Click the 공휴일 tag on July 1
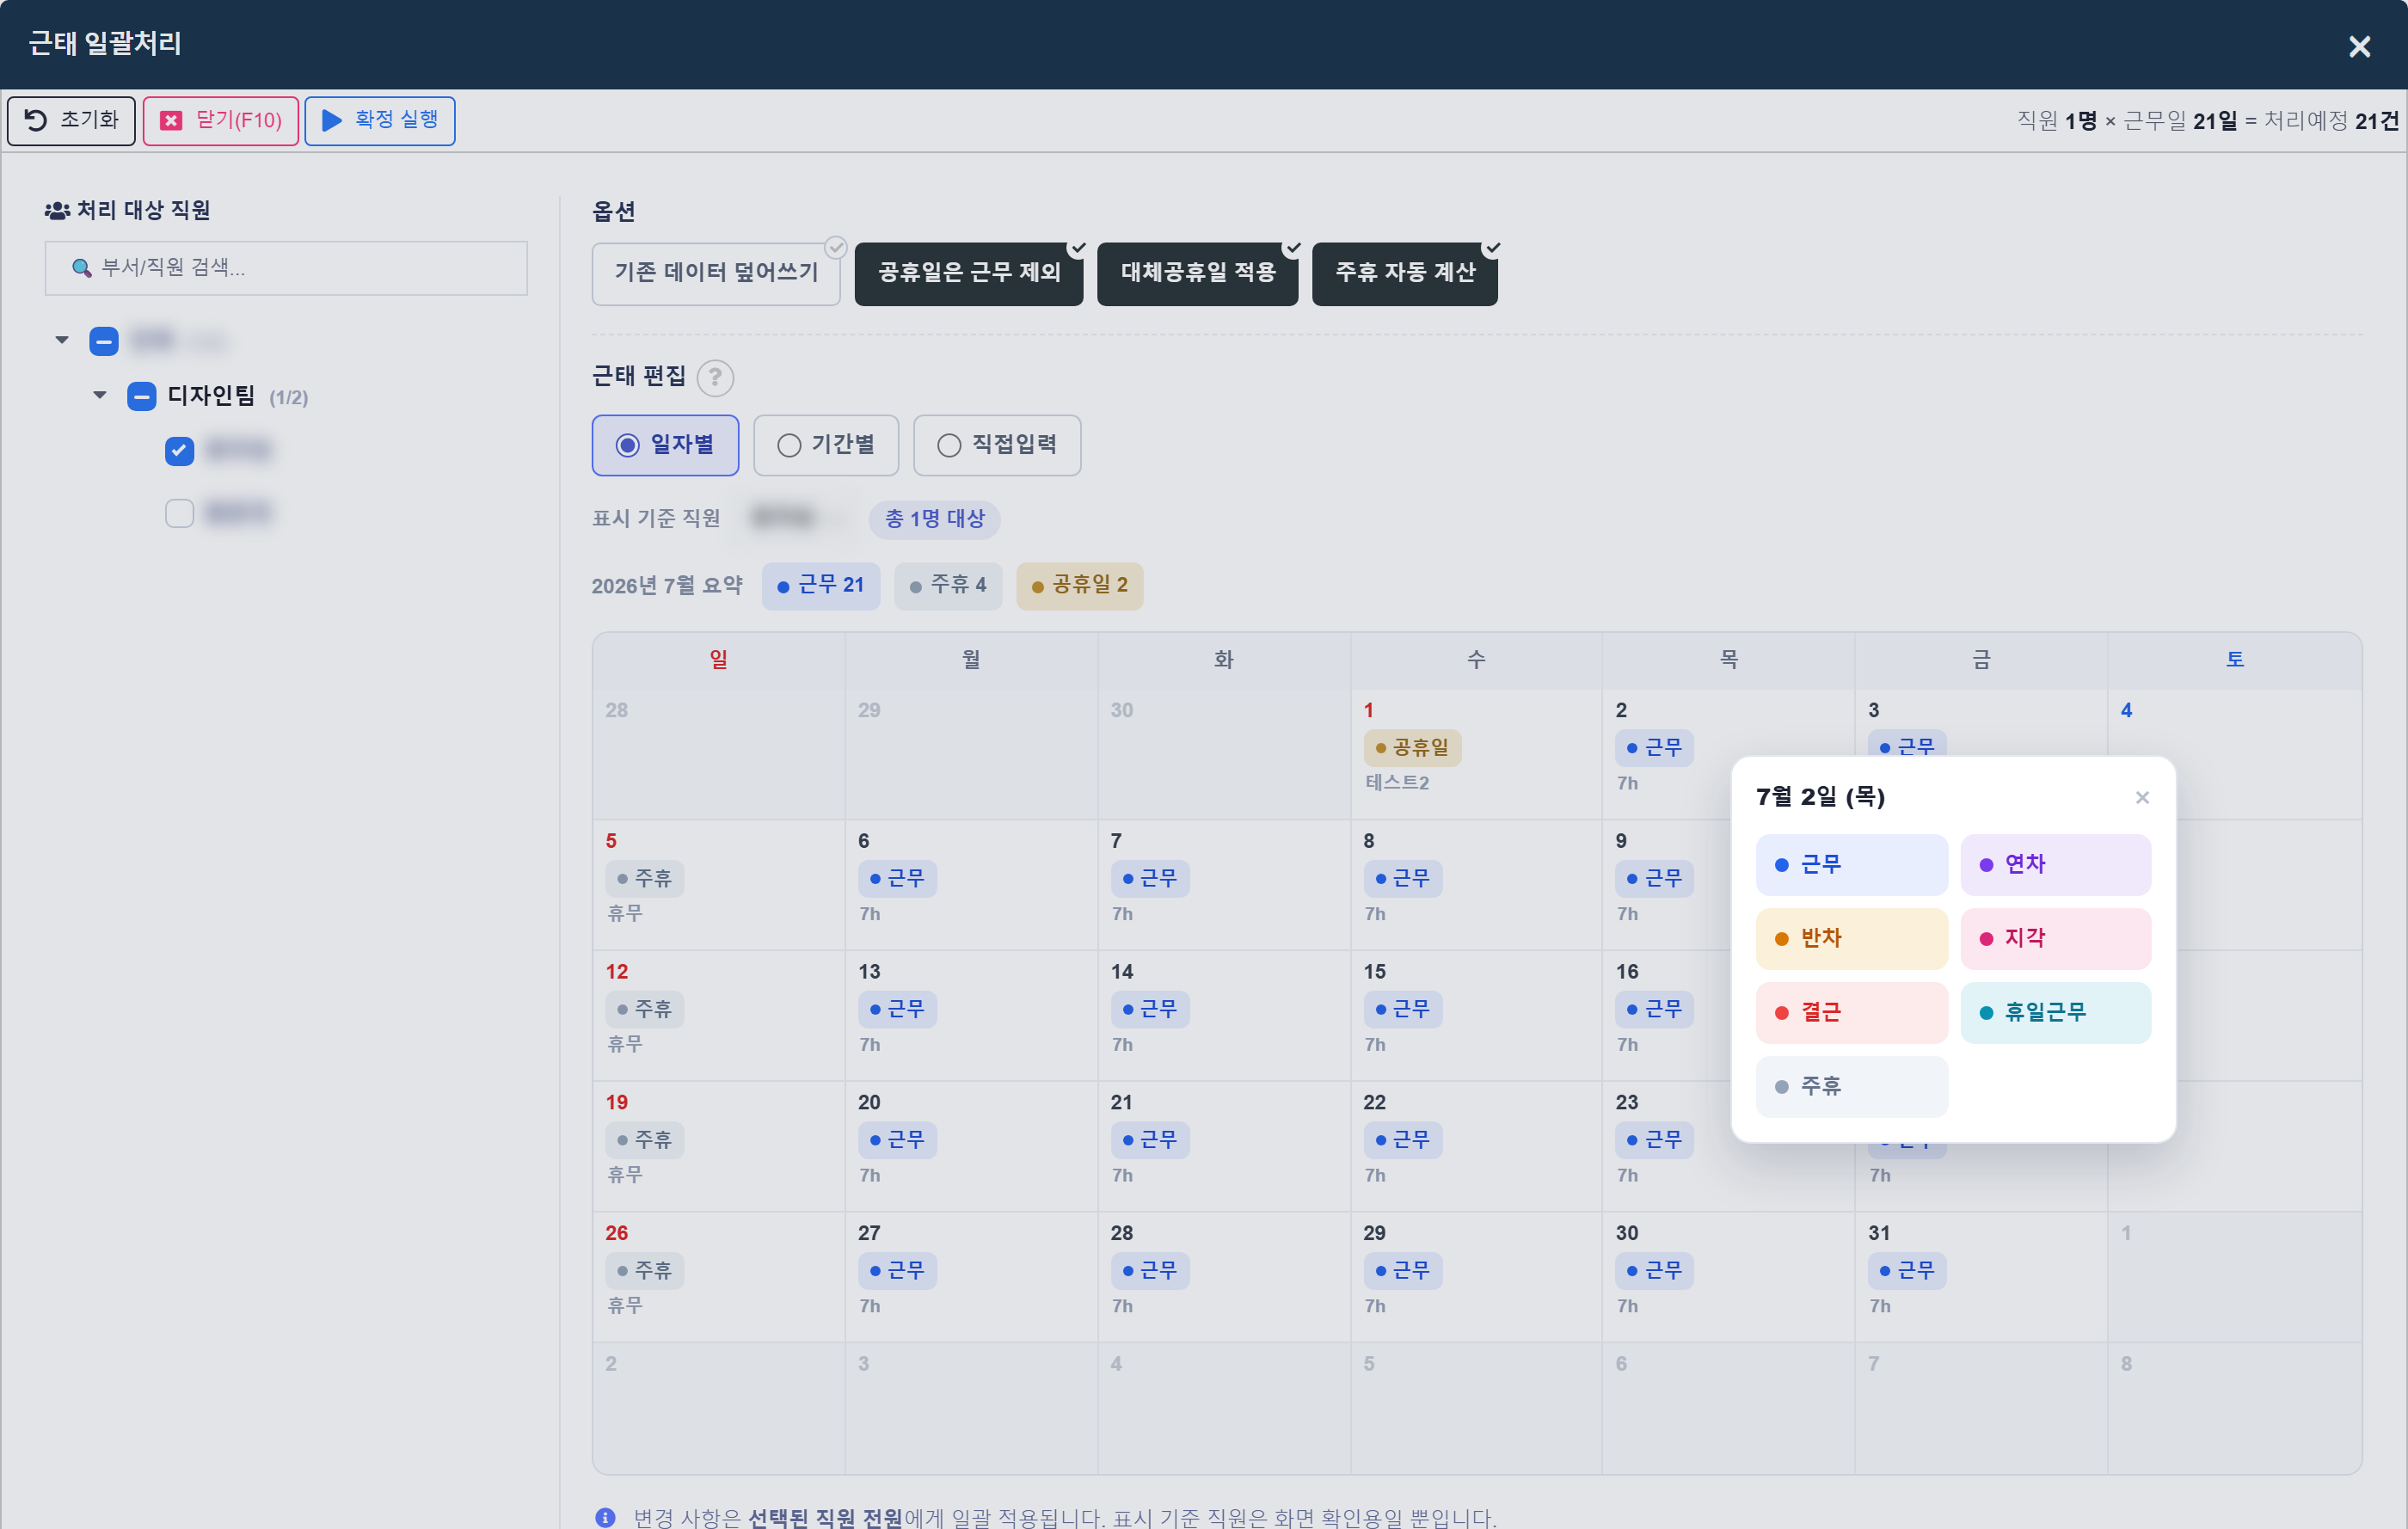The width and height of the screenshot is (2408, 1529). pos(1411,747)
